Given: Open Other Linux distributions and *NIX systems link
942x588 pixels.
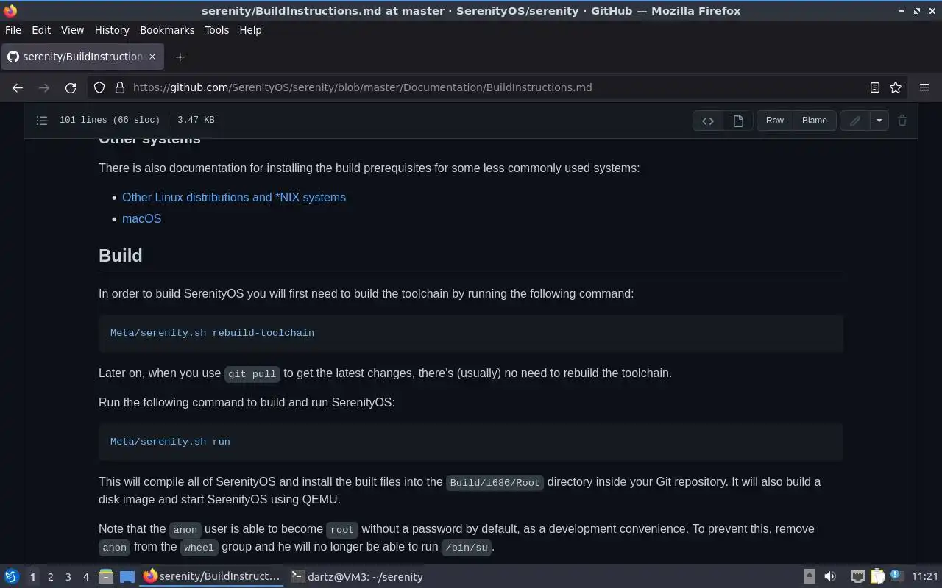Looking at the screenshot, I should (234, 197).
